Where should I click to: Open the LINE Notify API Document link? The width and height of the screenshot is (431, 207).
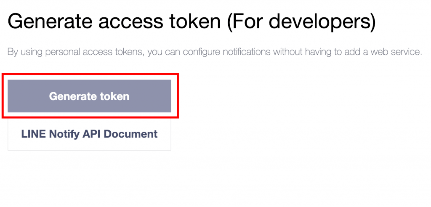point(89,134)
